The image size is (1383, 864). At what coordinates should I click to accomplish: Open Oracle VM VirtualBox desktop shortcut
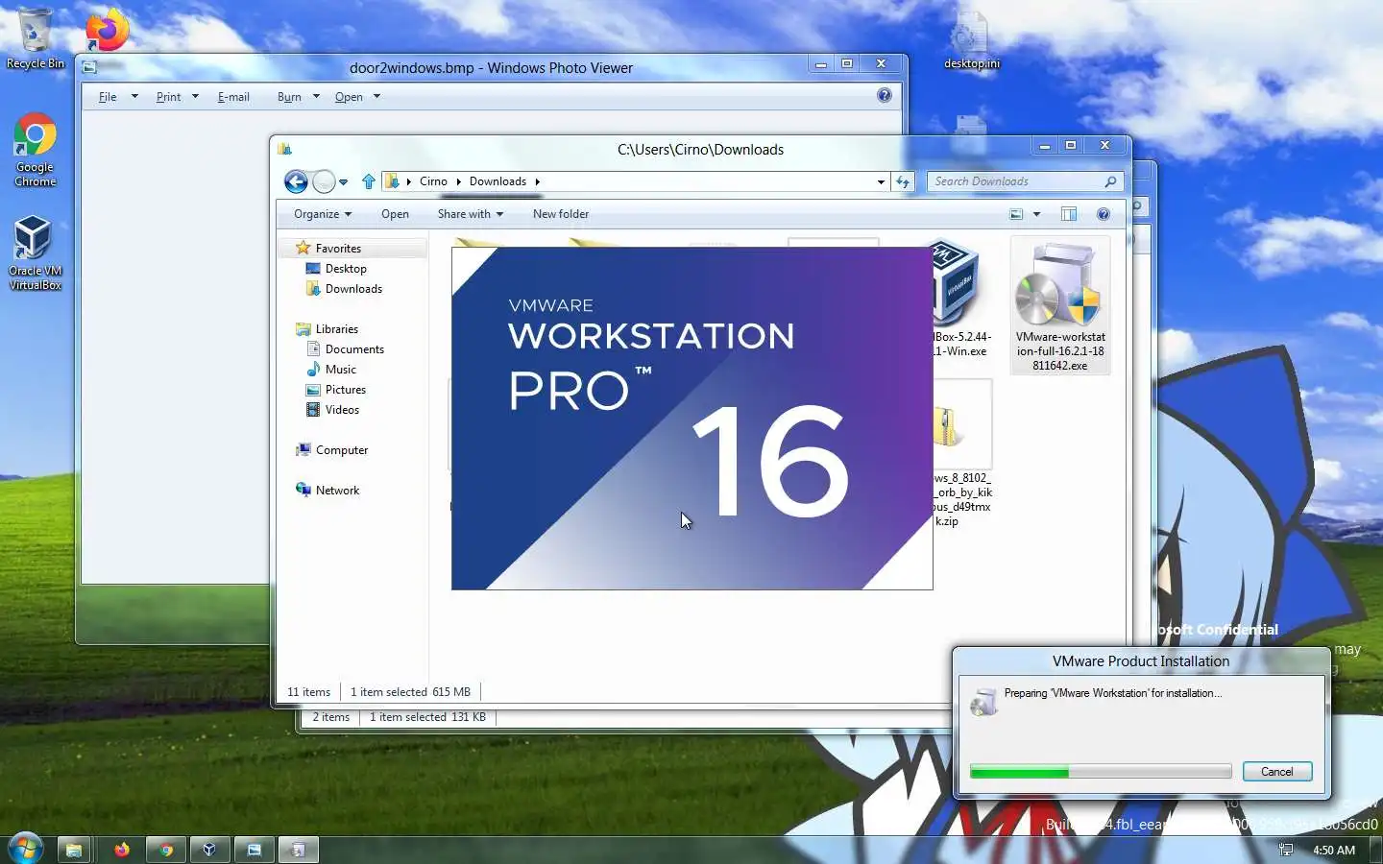tap(35, 252)
